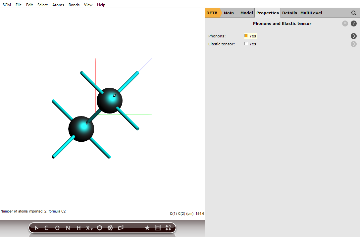This screenshot has width=360, height=237.
Task: Open the Bonds menu
Action: (x=74, y=5)
